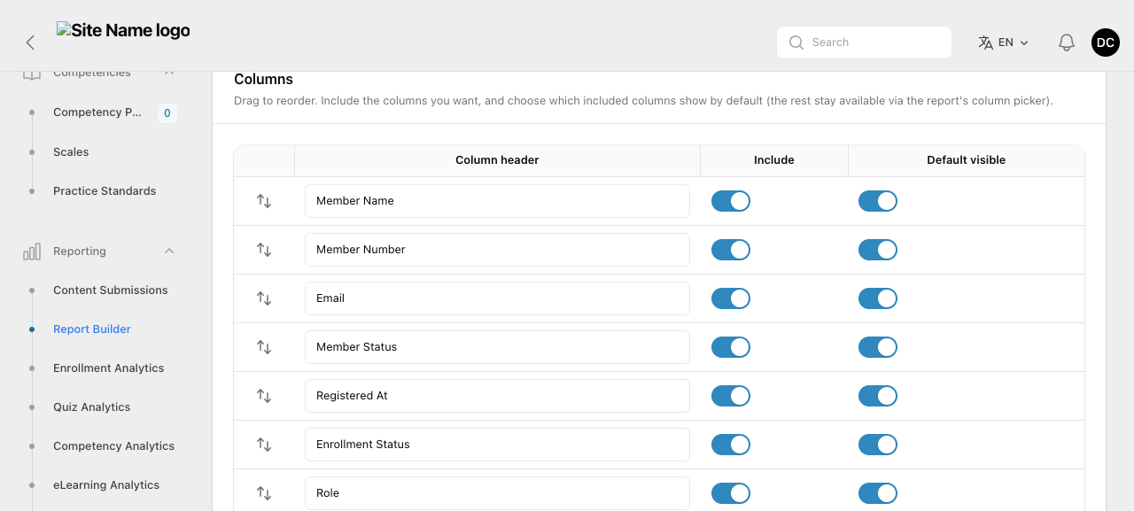Open Scales in sidebar
This screenshot has height=511, width=1134.
click(71, 152)
